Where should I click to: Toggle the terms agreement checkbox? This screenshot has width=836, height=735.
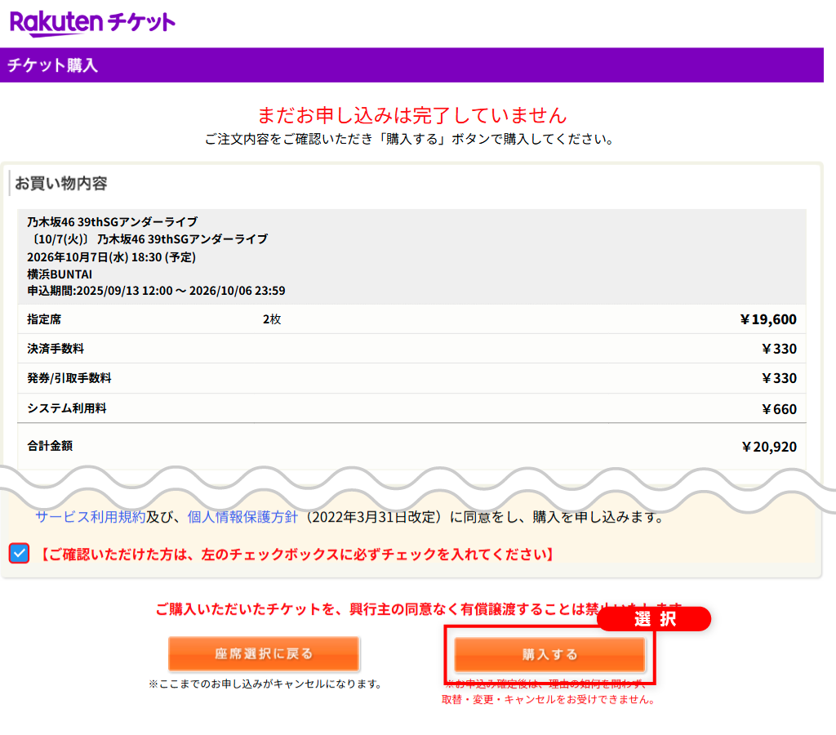click(x=18, y=555)
